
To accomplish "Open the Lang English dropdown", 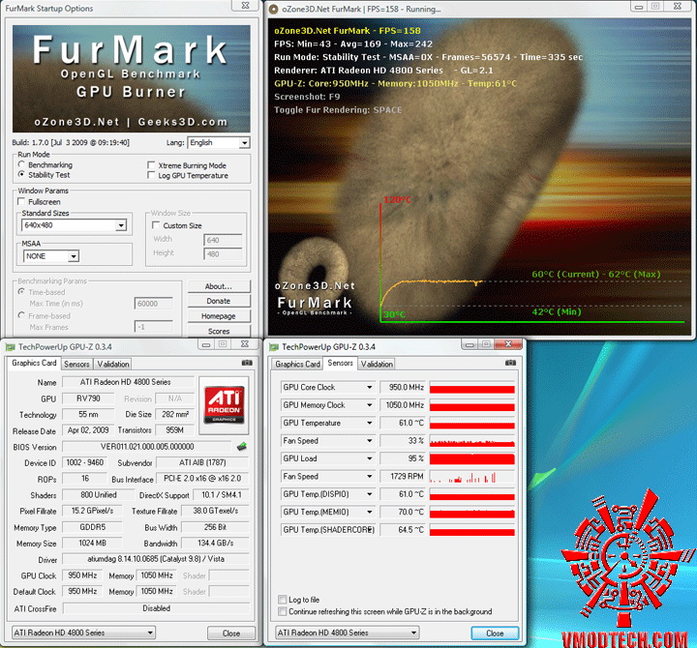I will [x=245, y=142].
